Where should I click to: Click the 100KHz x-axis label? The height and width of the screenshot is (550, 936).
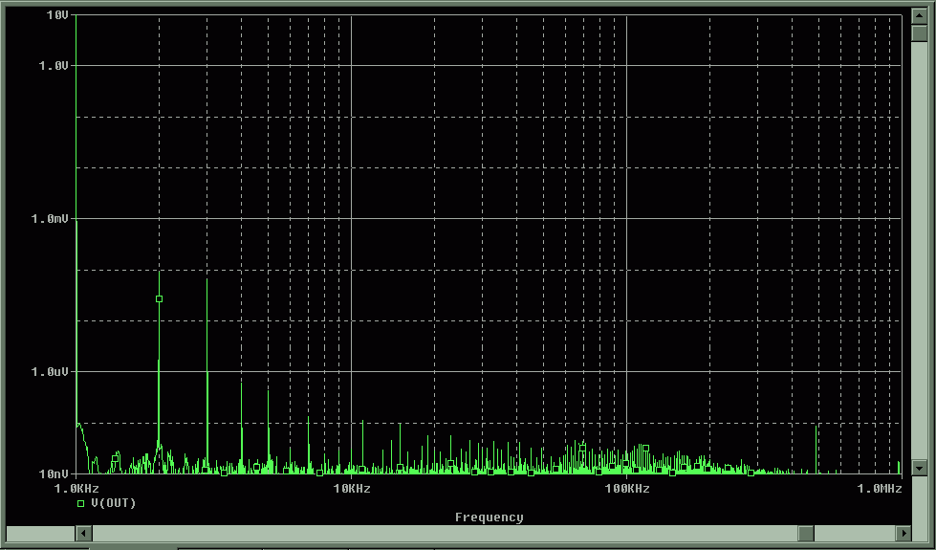tap(626, 489)
